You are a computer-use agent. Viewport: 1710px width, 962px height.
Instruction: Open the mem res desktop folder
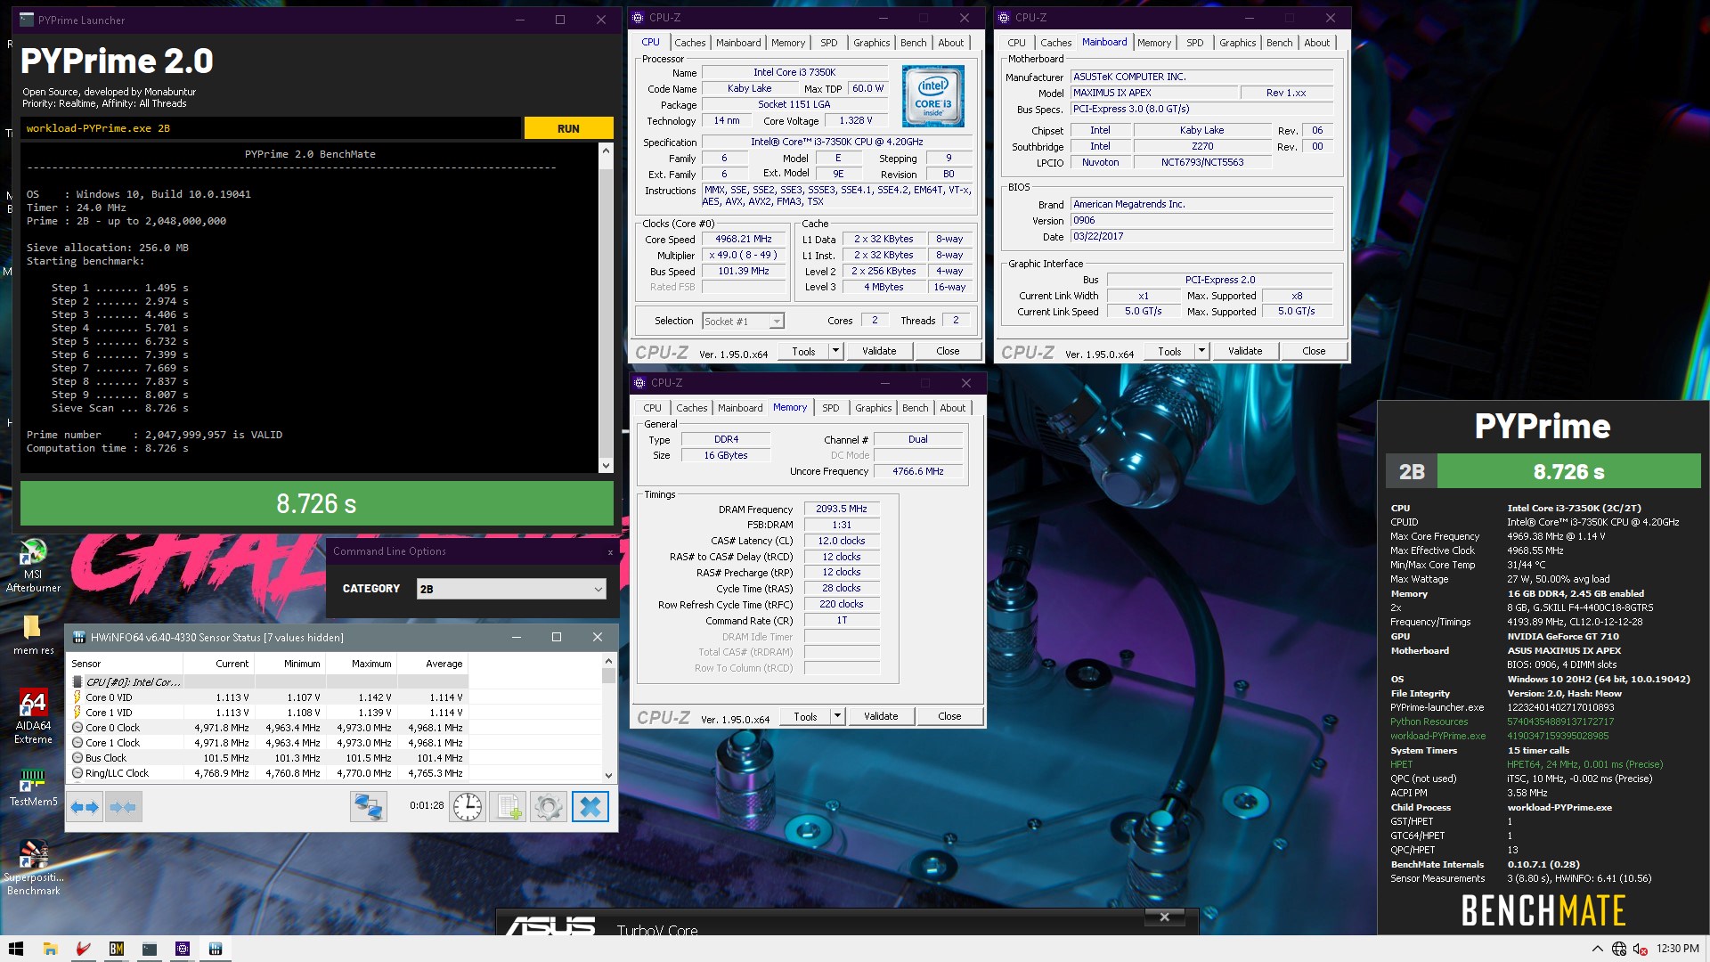pyautogui.click(x=33, y=634)
